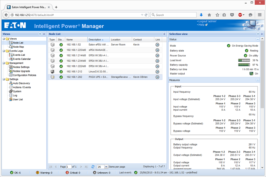
Task: Collapse the Events Logs folder
Action: click(4, 51)
